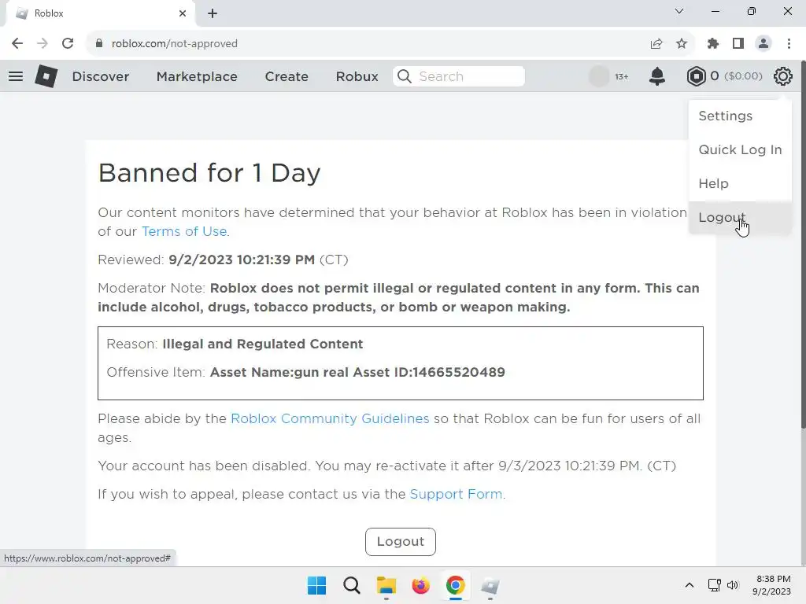Screen dimensions: 806x604
Task: Choose Quick Log In from the dropdown
Action: click(740, 150)
